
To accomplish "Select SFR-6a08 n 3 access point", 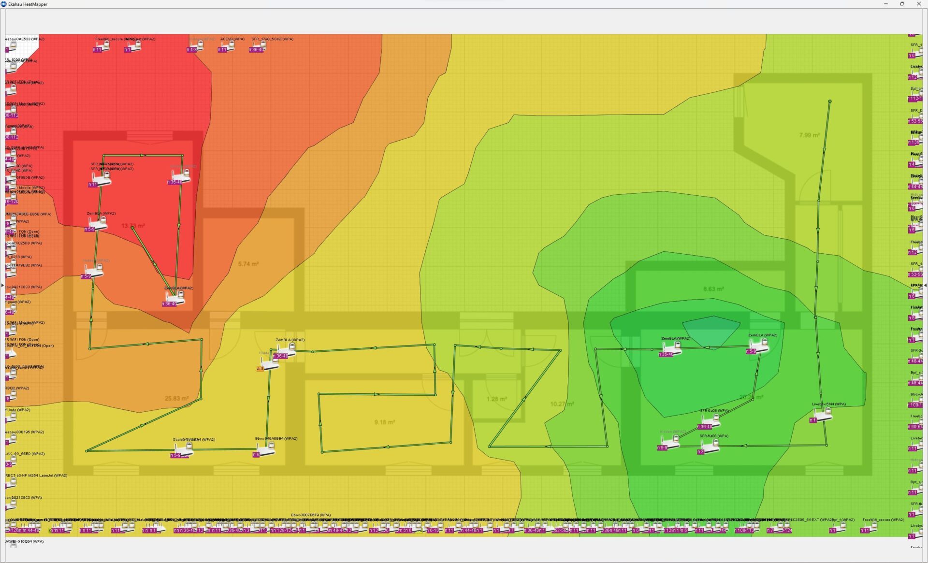I will pyautogui.click(x=708, y=447).
